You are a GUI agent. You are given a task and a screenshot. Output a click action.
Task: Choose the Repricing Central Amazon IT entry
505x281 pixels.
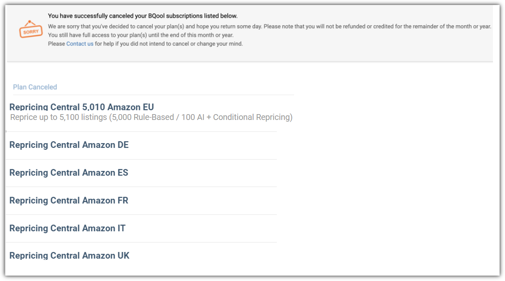(x=67, y=228)
